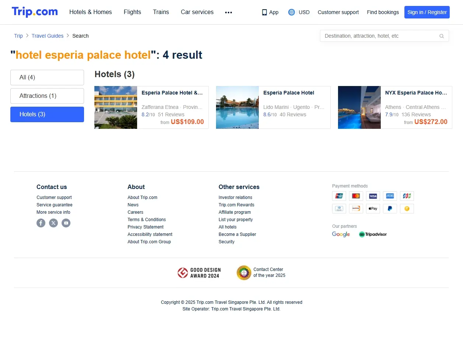Viewport: 463px width, 340px height.
Task: Click the Diners Club payment icon
Action: pyautogui.click(x=339, y=209)
